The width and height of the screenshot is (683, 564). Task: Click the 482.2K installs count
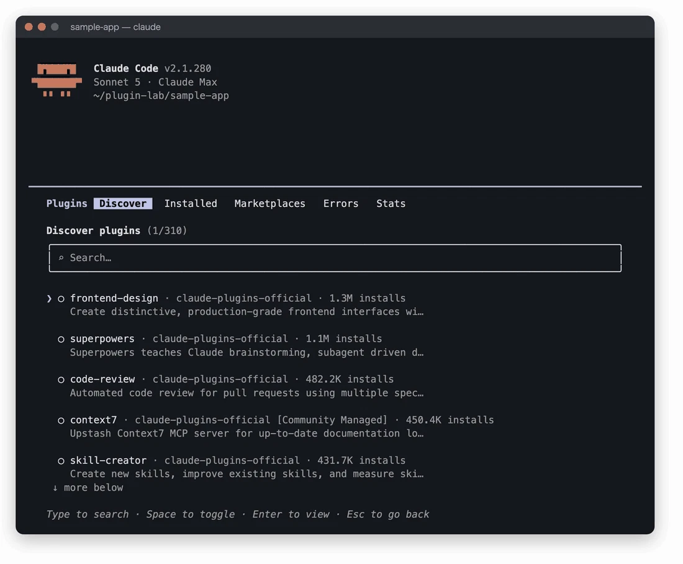pyautogui.click(x=350, y=379)
